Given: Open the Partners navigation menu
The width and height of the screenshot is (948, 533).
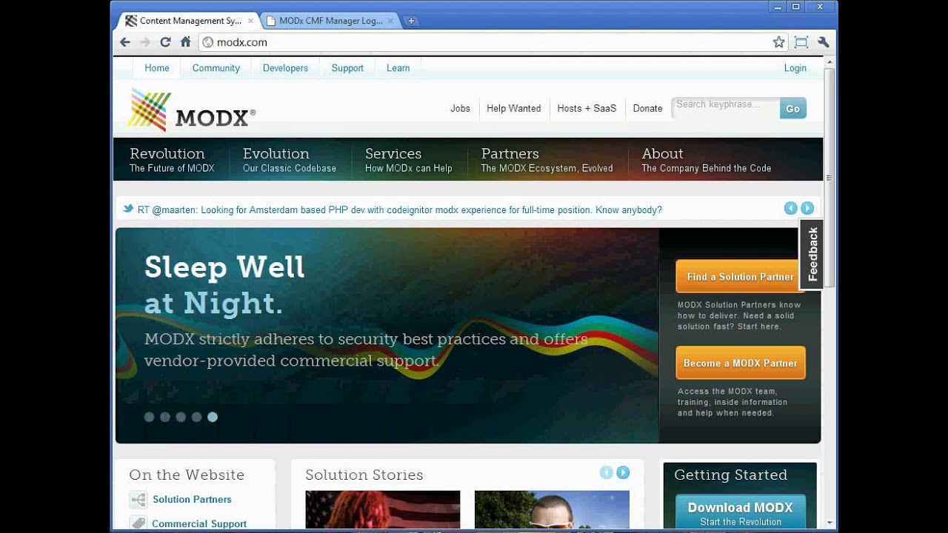Looking at the screenshot, I should (547, 159).
